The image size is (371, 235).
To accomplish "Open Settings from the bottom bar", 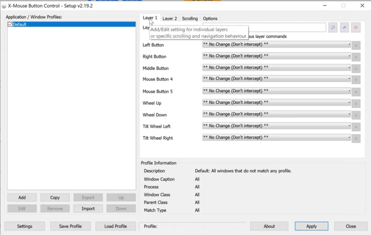I will tap(25, 226).
